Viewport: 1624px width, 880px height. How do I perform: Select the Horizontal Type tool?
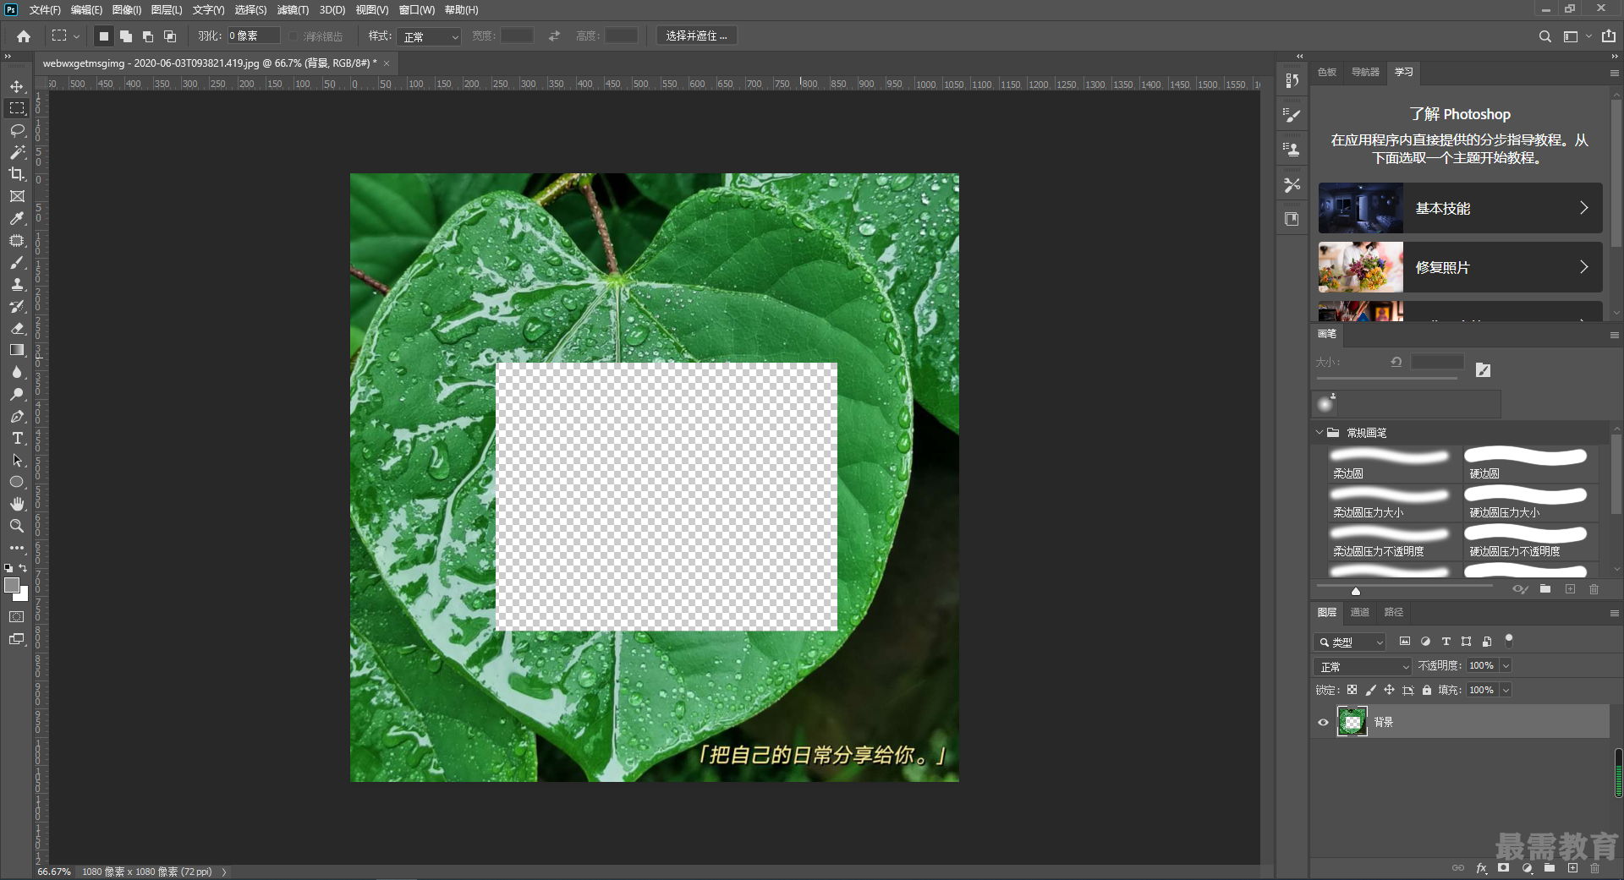(17, 438)
